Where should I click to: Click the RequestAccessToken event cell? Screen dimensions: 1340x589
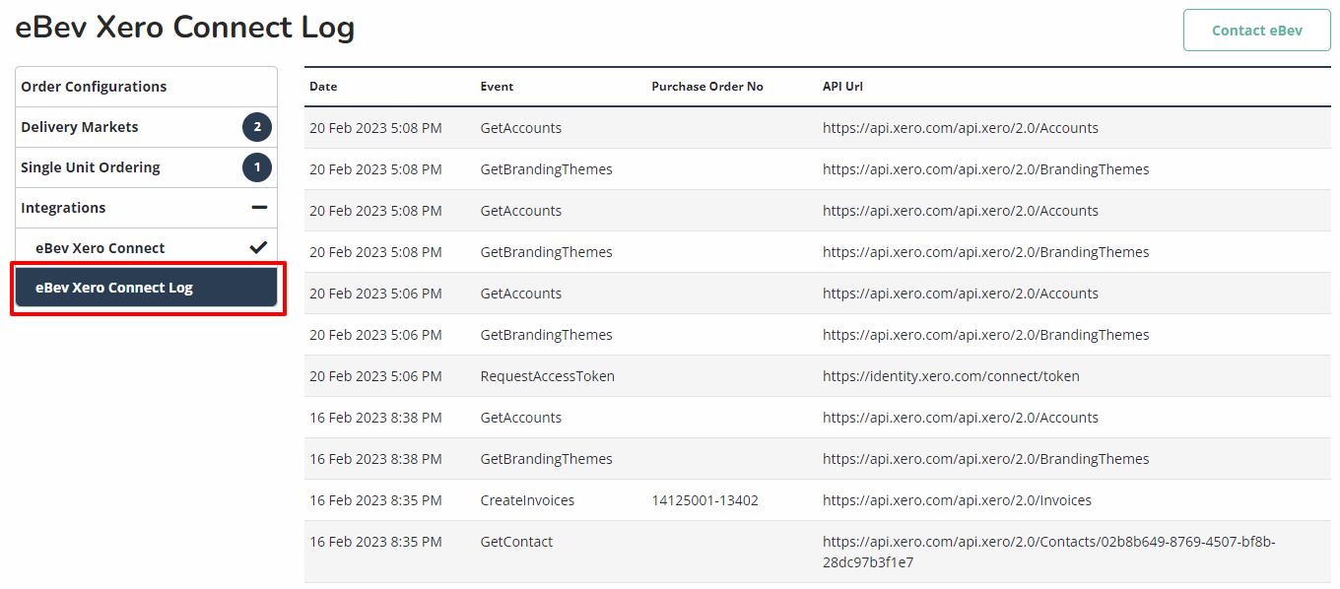click(x=547, y=376)
